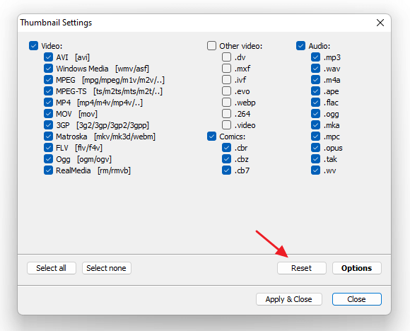
Task: Uncheck the Comics group checkbox
Action: (211, 137)
